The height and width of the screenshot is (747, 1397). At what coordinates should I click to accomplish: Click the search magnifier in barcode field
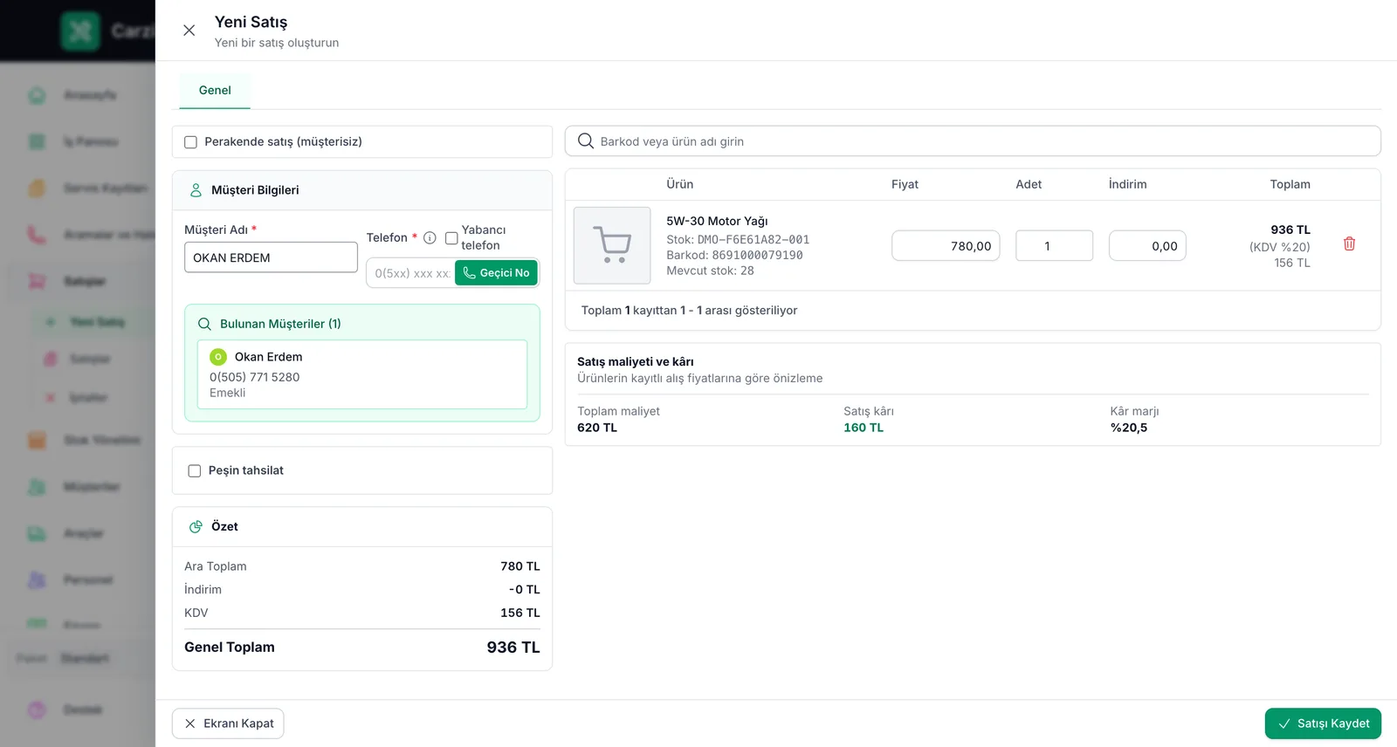pyautogui.click(x=586, y=140)
